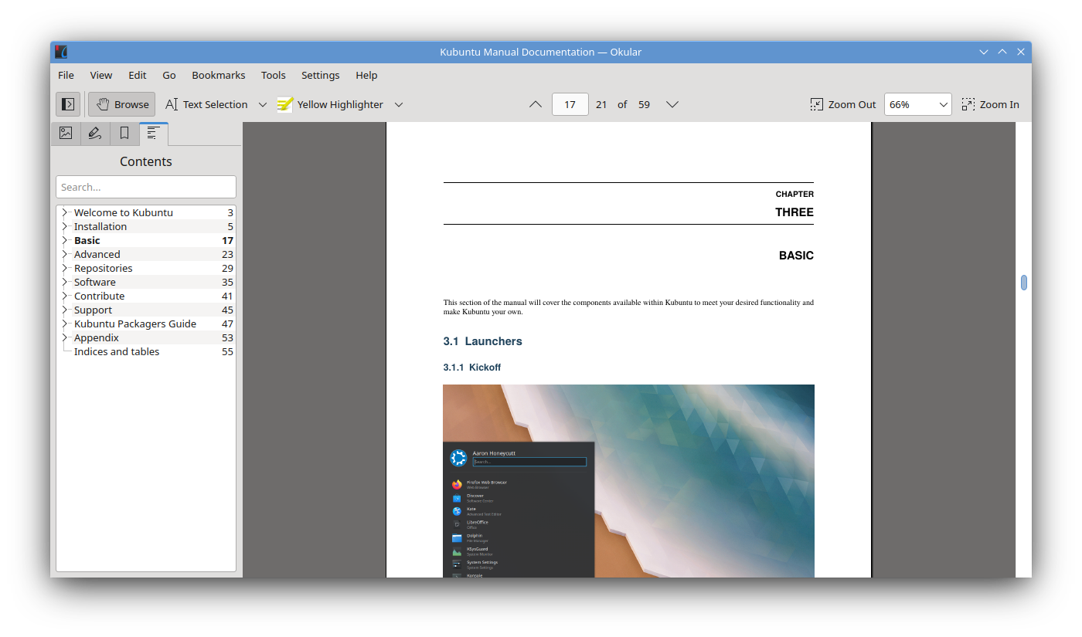1082x637 pixels.
Task: Jump to the Appendix chapter
Action: (x=97, y=337)
